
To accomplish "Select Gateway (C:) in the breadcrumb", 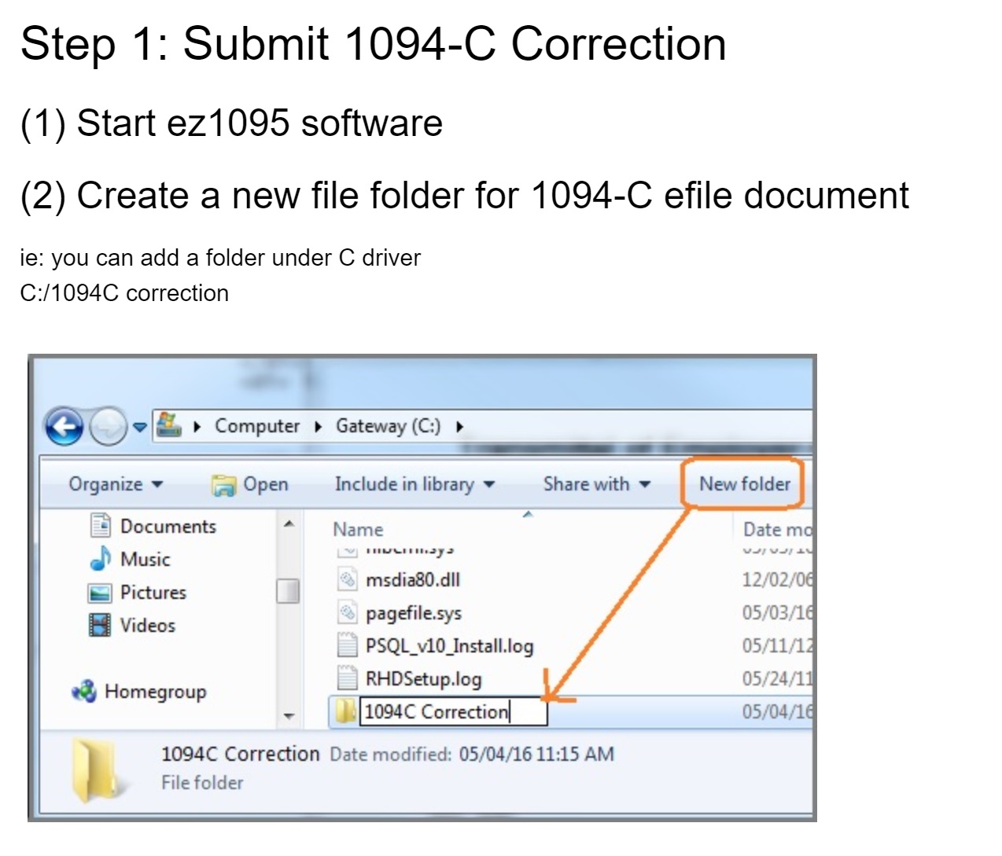I will pos(388,426).
